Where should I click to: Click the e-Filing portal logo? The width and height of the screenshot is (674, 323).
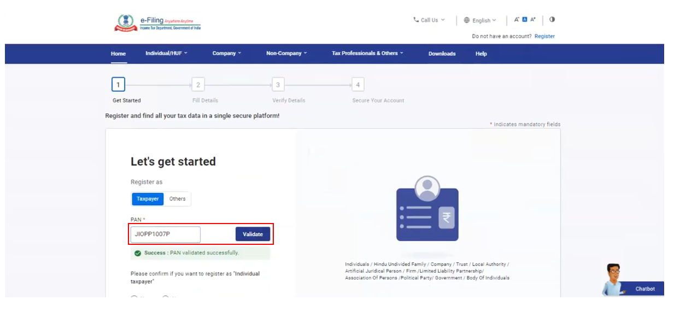click(157, 23)
